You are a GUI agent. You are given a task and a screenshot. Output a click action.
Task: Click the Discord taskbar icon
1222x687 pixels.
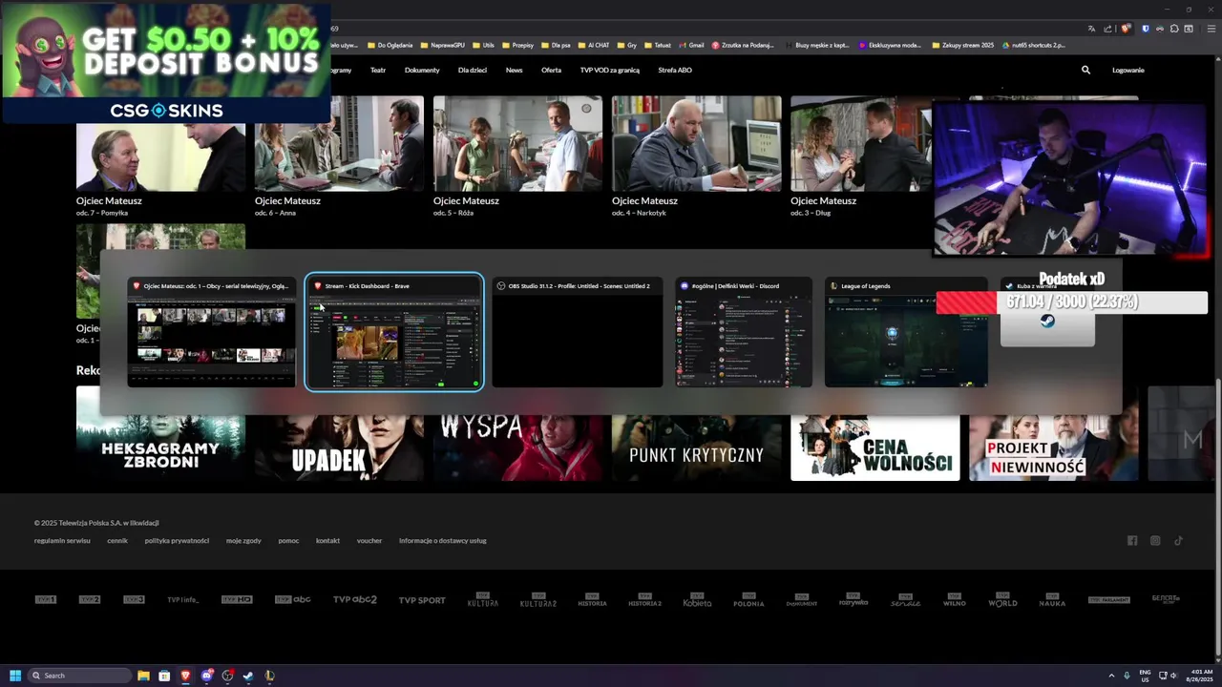[x=206, y=676]
